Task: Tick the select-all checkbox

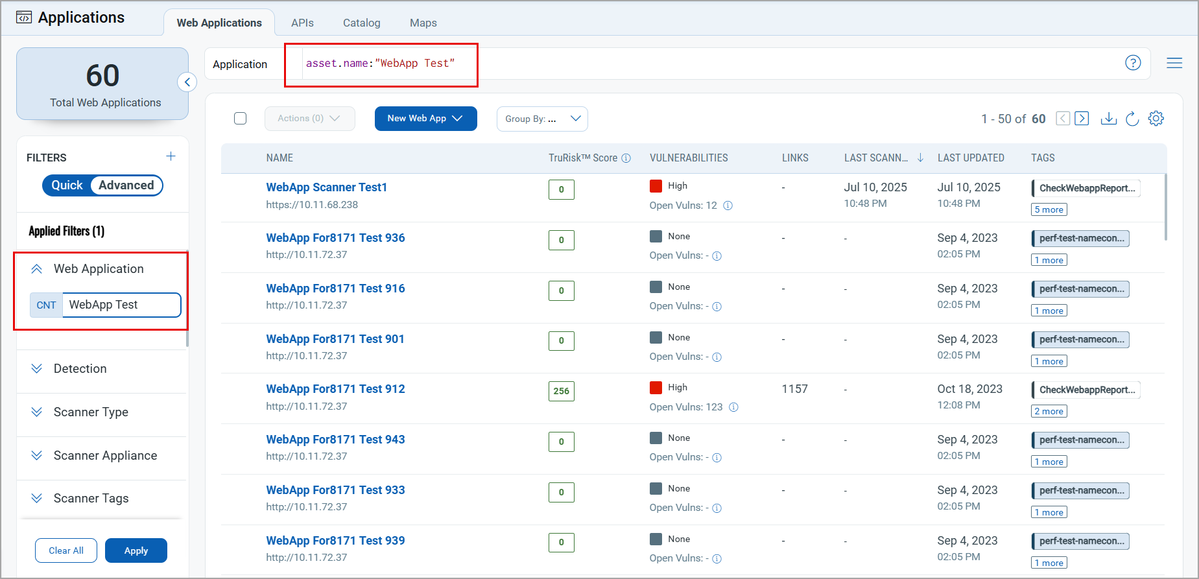Action: (240, 119)
